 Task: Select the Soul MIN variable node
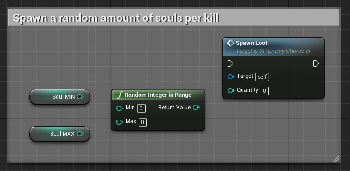point(60,97)
